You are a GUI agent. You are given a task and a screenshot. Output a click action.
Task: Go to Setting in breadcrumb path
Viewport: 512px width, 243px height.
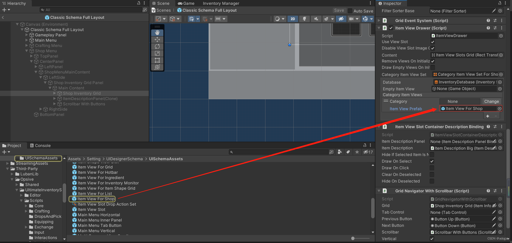pos(94,159)
